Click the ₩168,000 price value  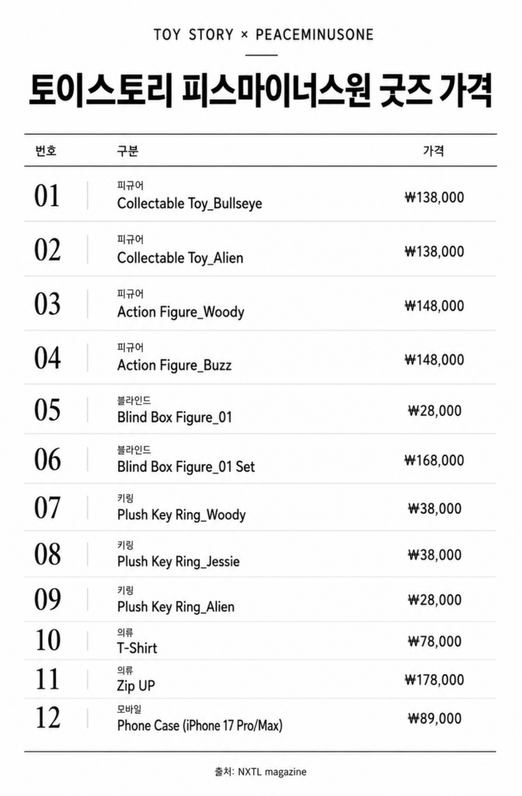pos(434,460)
